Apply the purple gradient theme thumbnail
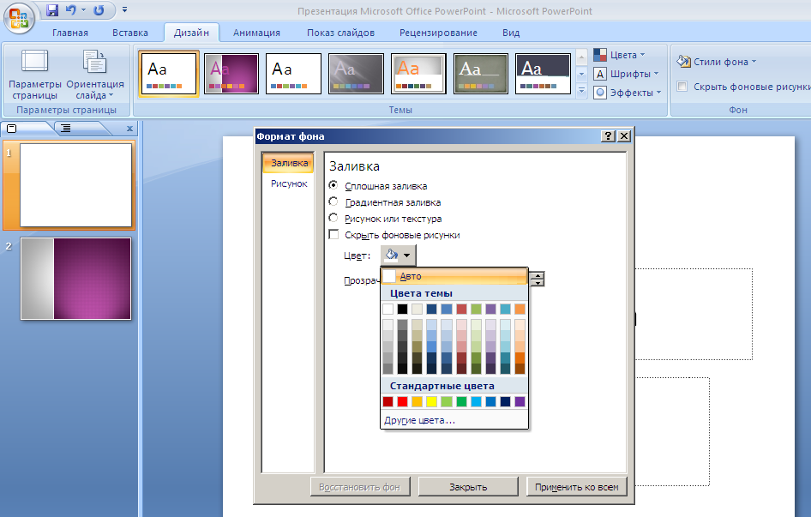The height and width of the screenshot is (517, 811). (231, 74)
